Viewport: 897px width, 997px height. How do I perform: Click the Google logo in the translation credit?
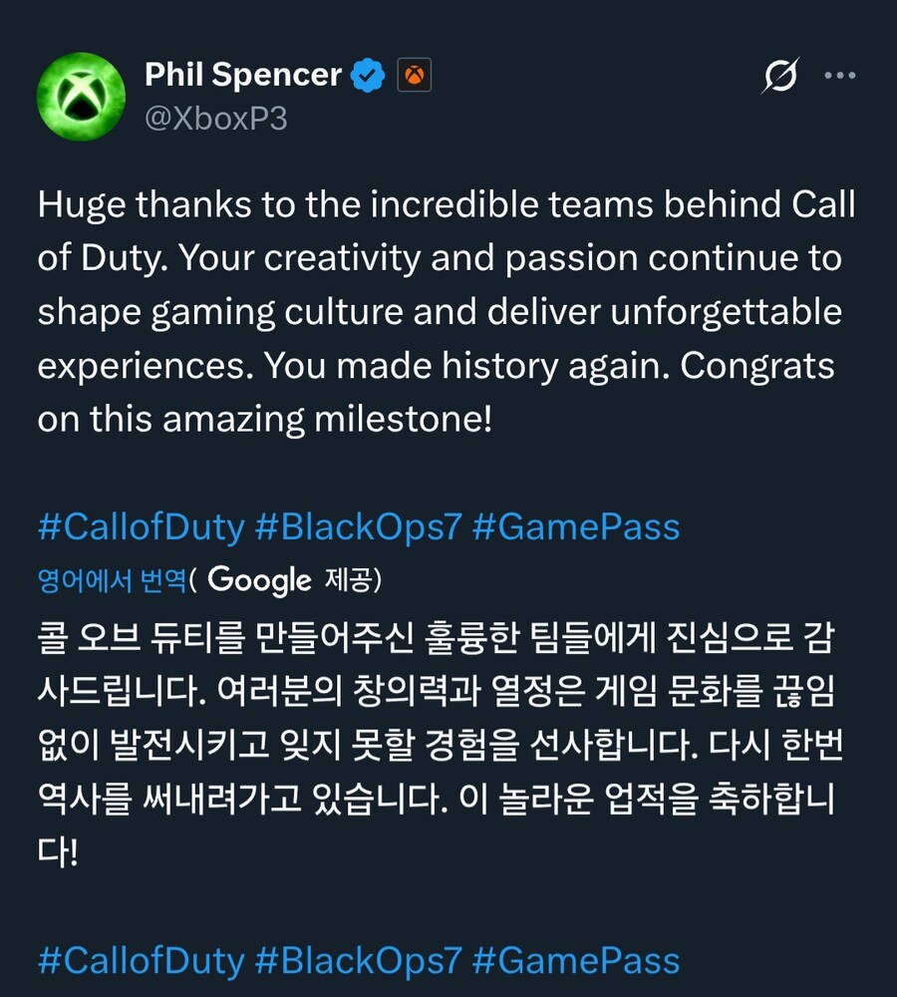(x=261, y=579)
